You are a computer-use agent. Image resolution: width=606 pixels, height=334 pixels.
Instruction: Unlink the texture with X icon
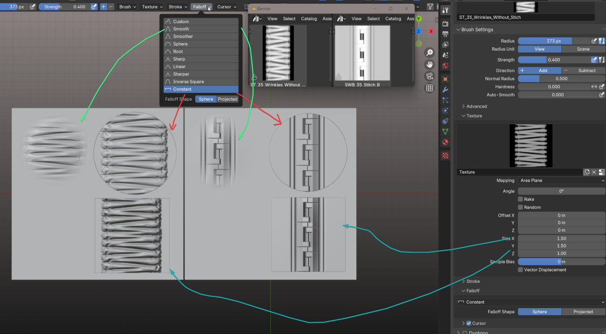594,172
